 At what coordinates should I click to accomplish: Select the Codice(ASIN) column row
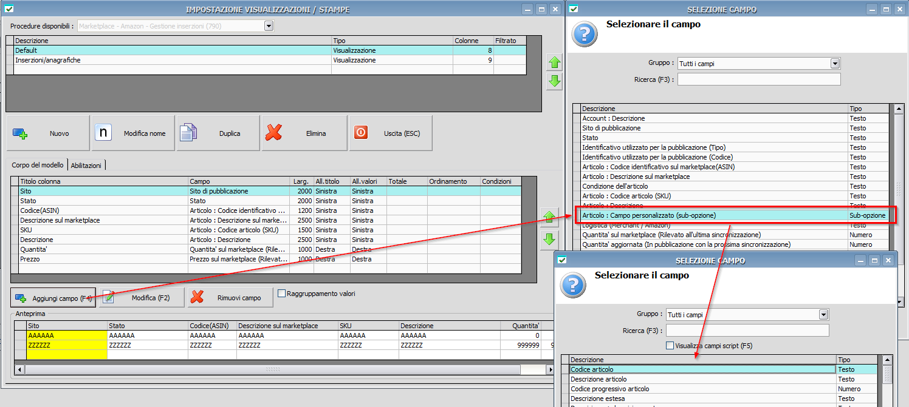(x=266, y=210)
